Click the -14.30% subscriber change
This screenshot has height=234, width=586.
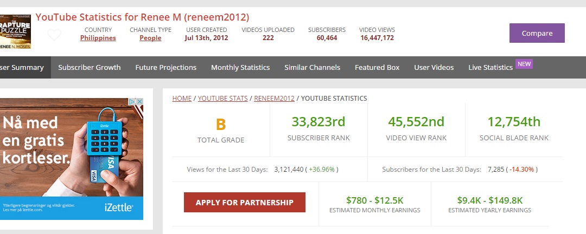pyautogui.click(x=522, y=170)
